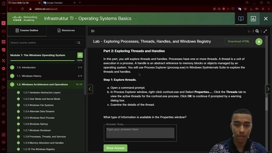Open a new browser tab with plus button
This screenshot has height=153, width=272.
click(80, 3)
